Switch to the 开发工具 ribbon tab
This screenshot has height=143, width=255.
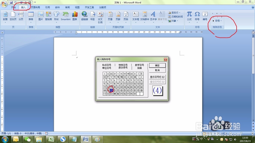90,7
